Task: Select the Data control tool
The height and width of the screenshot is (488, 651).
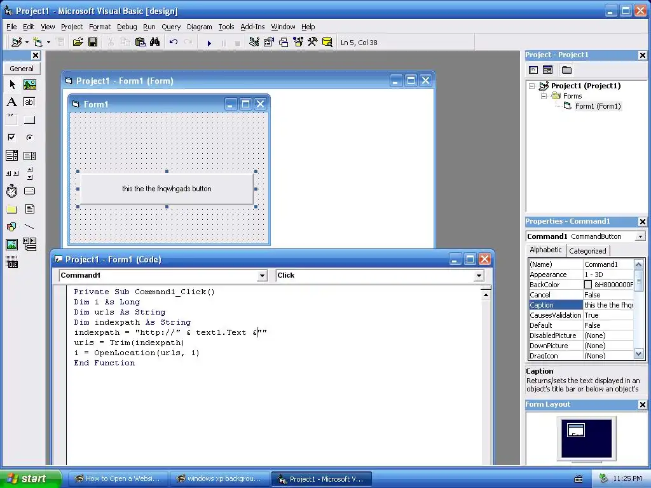Action: (29, 245)
